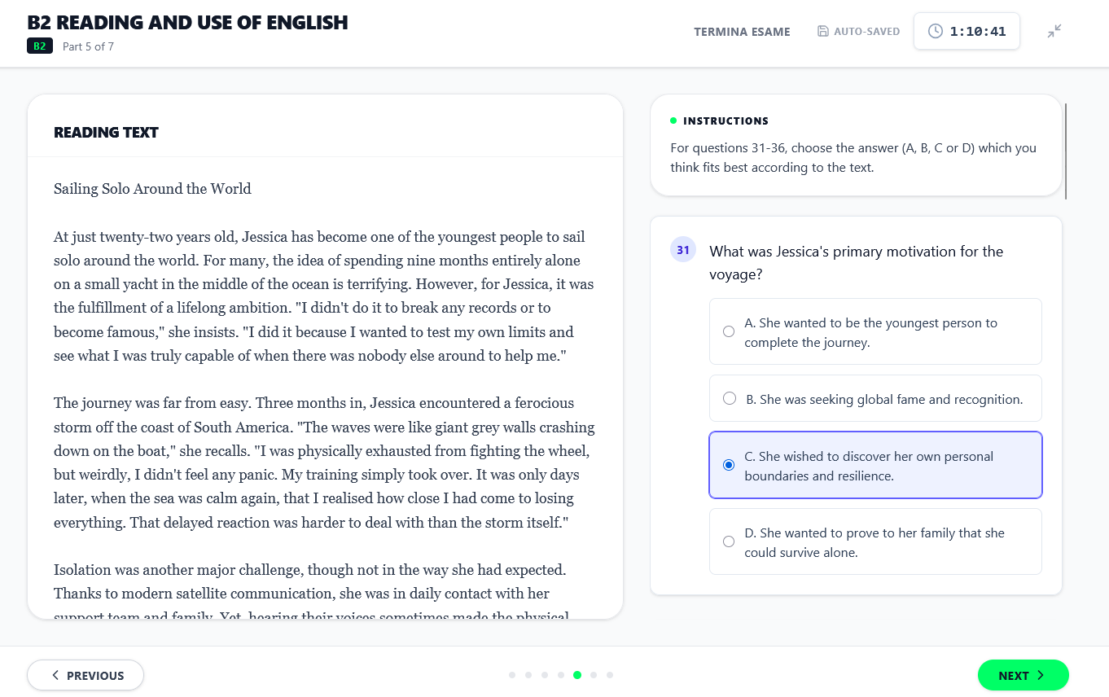Click the INSTRUCTIONS heading
Image resolution: width=1109 pixels, height=697 pixels.
(x=725, y=121)
